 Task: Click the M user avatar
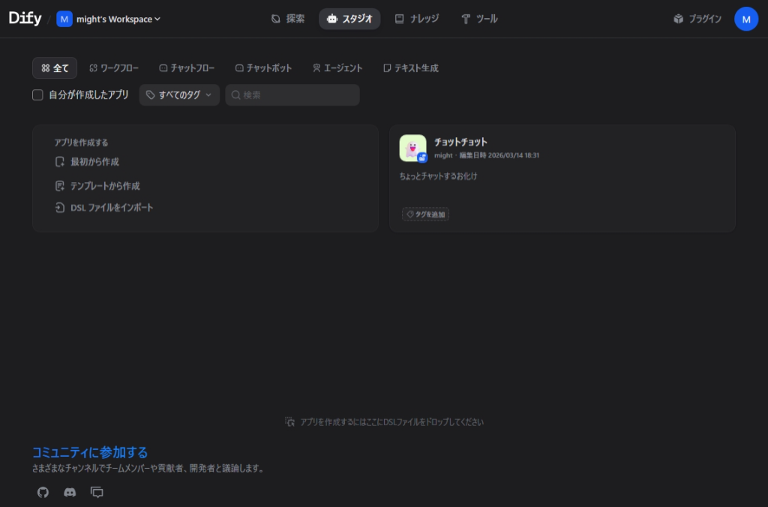(x=745, y=19)
